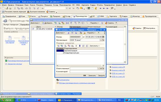Click the Номер field 00000000001
This screenshot has width=161, height=102.
pos(76,37)
